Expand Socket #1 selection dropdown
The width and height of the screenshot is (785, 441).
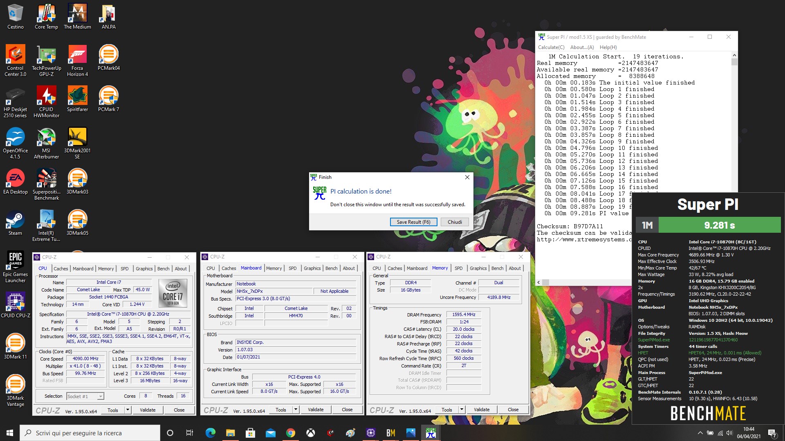point(100,396)
